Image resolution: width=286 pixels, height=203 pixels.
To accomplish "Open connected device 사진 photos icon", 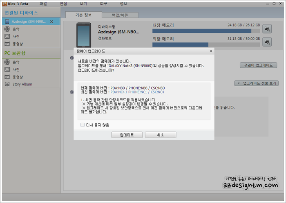I will coord(7,36).
